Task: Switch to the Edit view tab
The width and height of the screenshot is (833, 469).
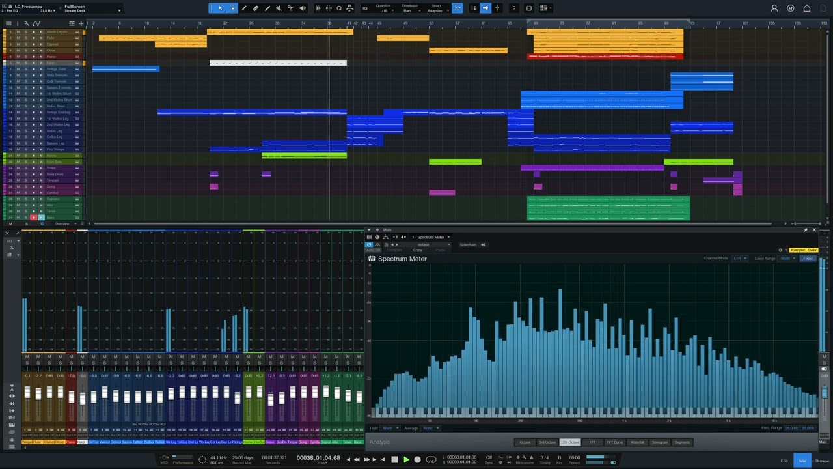Action: coord(784,461)
